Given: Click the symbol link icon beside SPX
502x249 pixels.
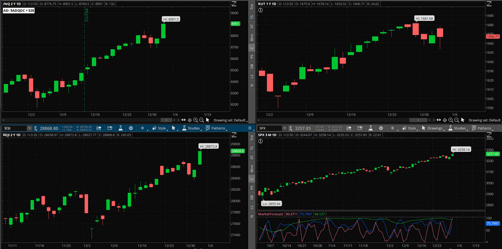Looking at the screenshot, I should 291,128.
